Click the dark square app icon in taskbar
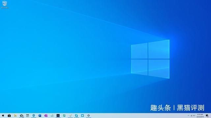 coord(58,116)
